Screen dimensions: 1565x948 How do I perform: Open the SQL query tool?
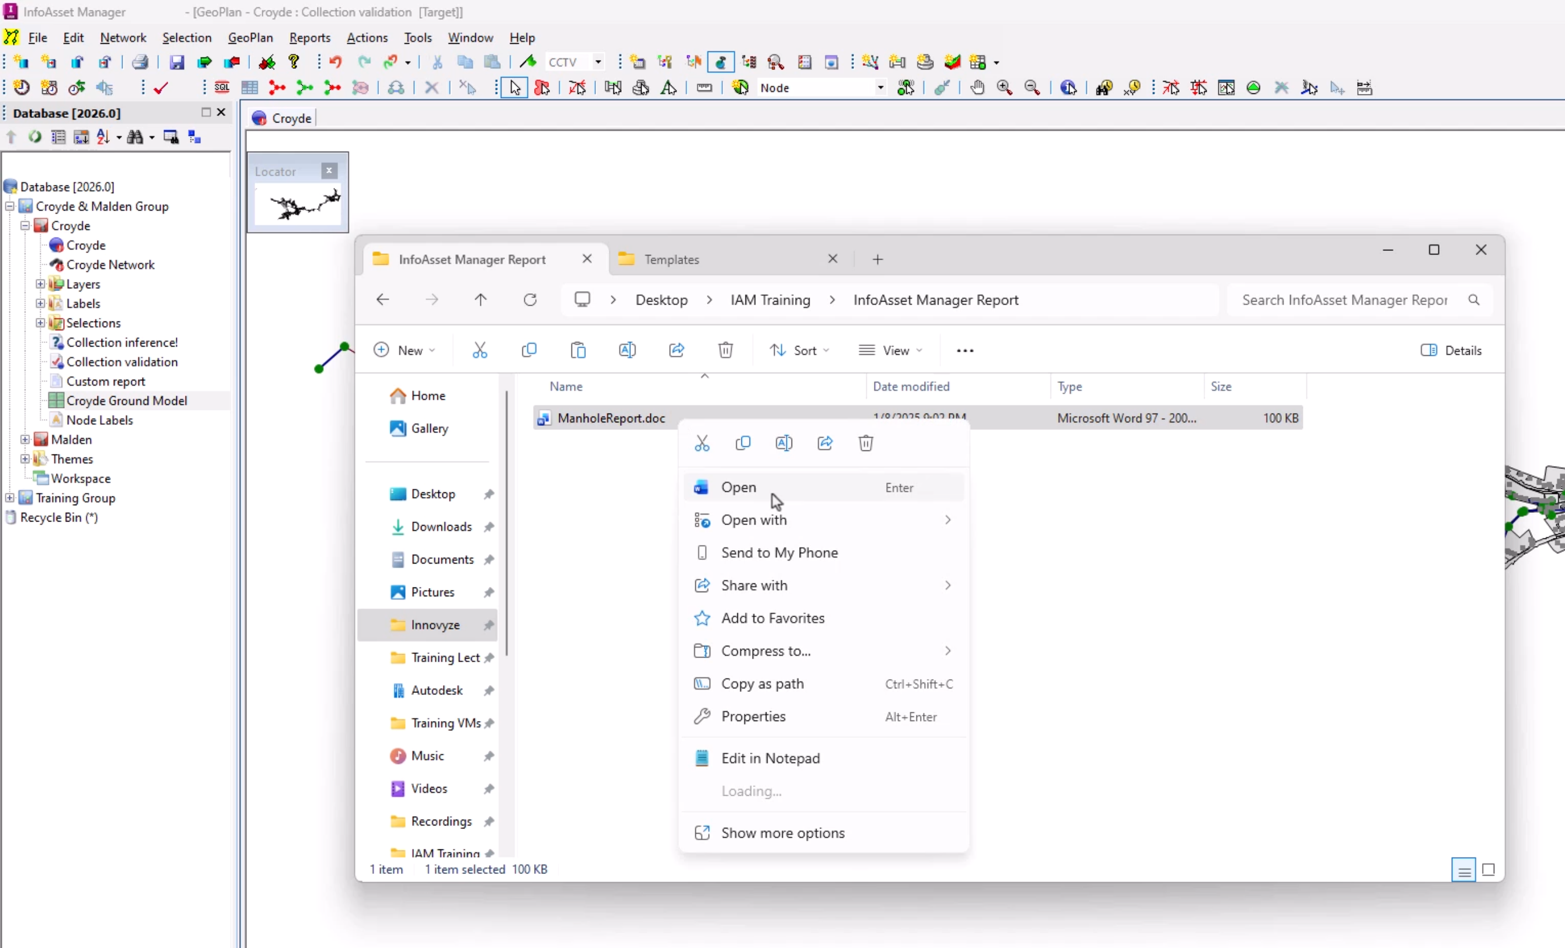click(223, 88)
